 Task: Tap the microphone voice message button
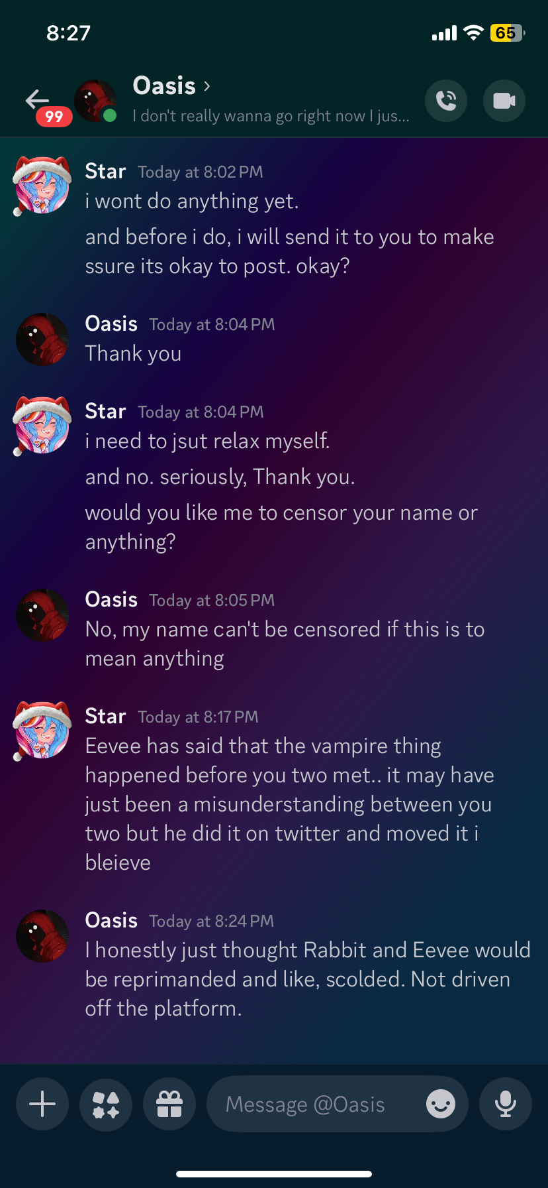[506, 1104]
